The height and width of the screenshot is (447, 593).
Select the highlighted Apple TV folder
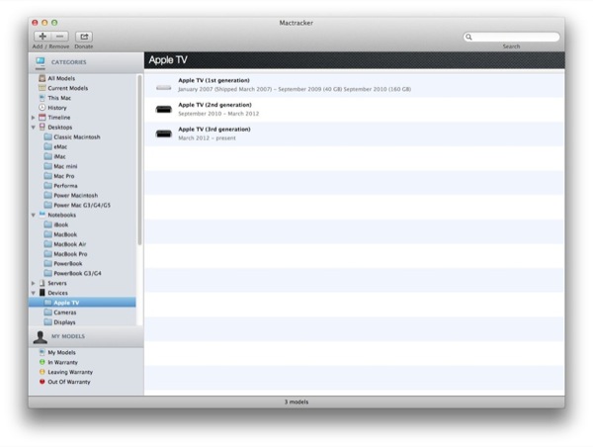(x=82, y=303)
